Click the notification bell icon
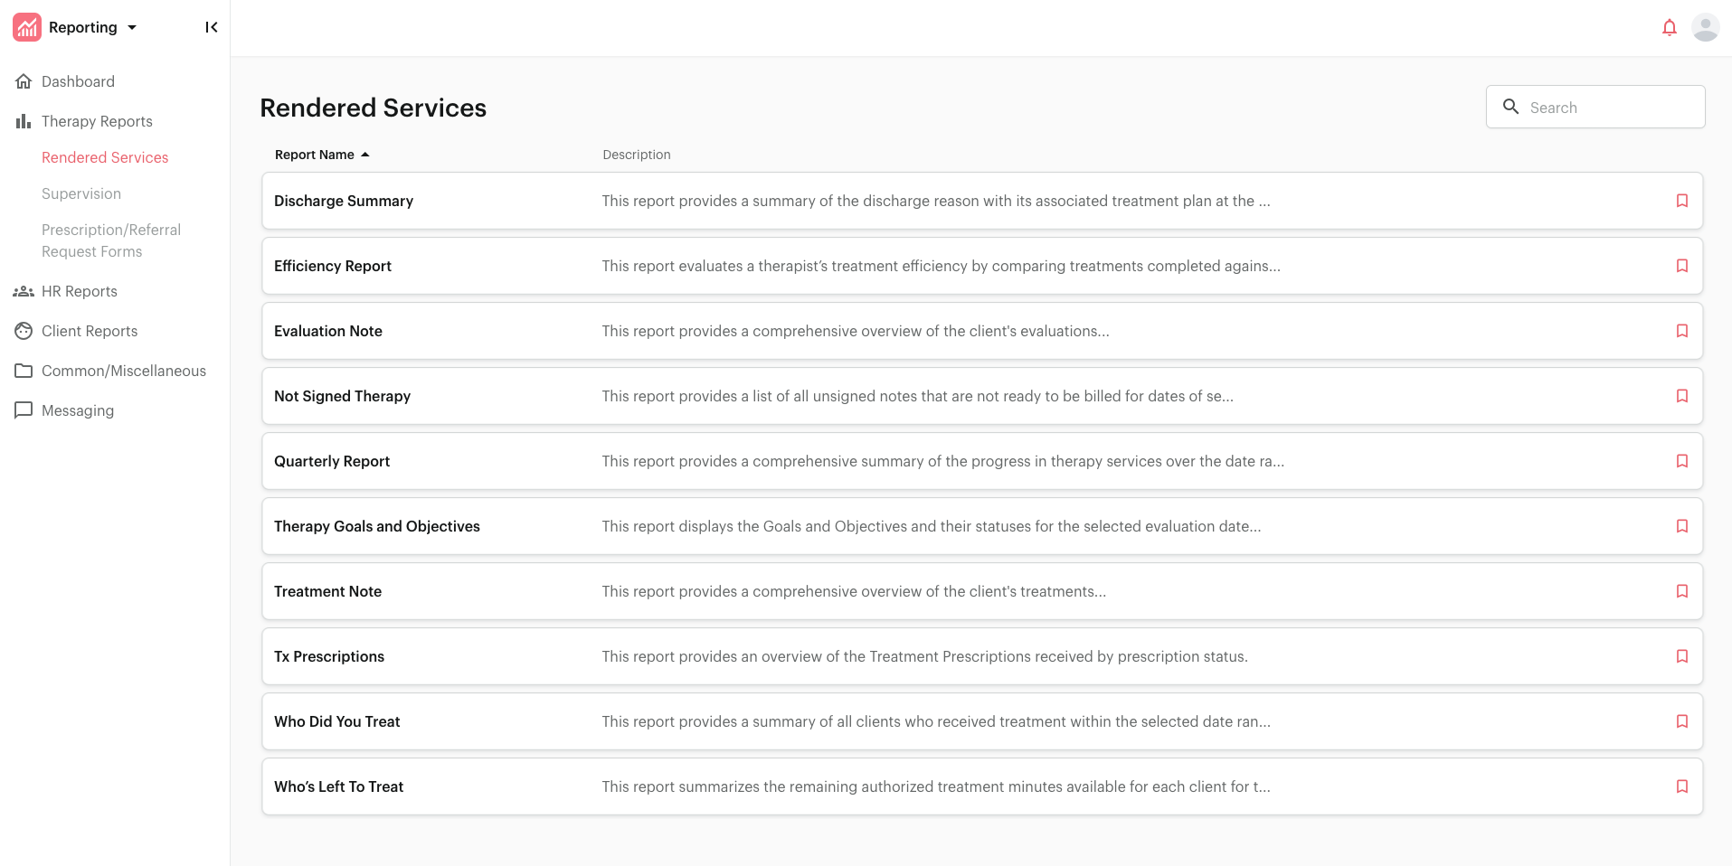The height and width of the screenshot is (866, 1732). point(1669,28)
